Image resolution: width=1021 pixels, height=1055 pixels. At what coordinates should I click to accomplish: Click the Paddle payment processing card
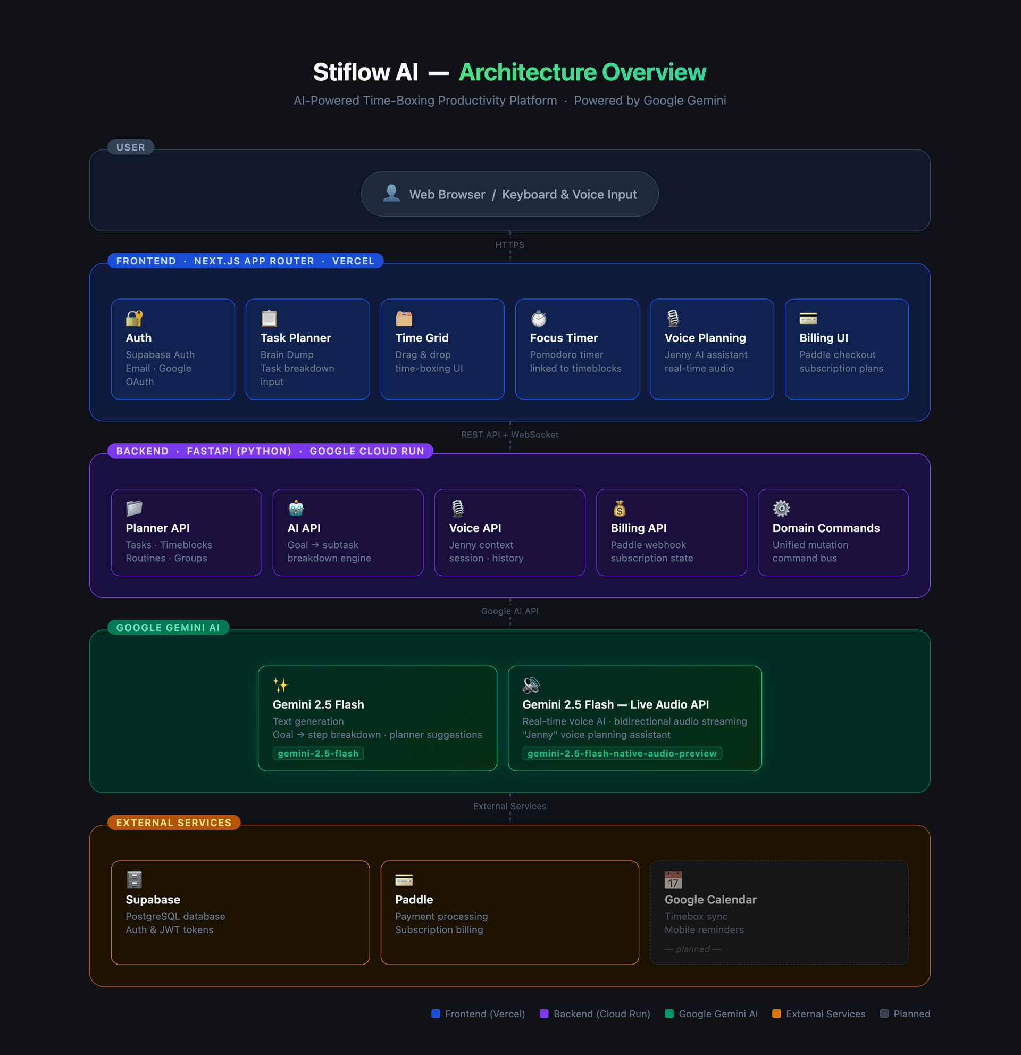pyautogui.click(x=509, y=912)
